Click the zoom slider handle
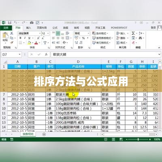162x162 pixels. (x=138, y=139)
